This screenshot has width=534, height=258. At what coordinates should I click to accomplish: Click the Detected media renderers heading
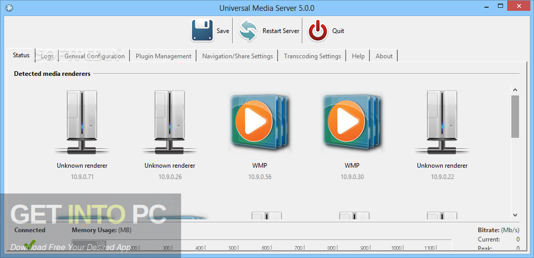click(52, 74)
